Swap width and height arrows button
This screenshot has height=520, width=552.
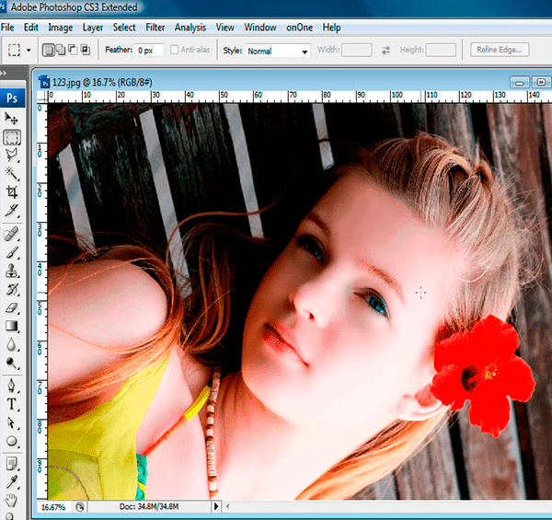(x=385, y=51)
